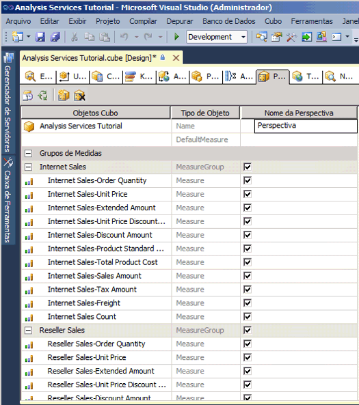Open the Gerenciador de Servidores side panel

[x=8, y=102]
